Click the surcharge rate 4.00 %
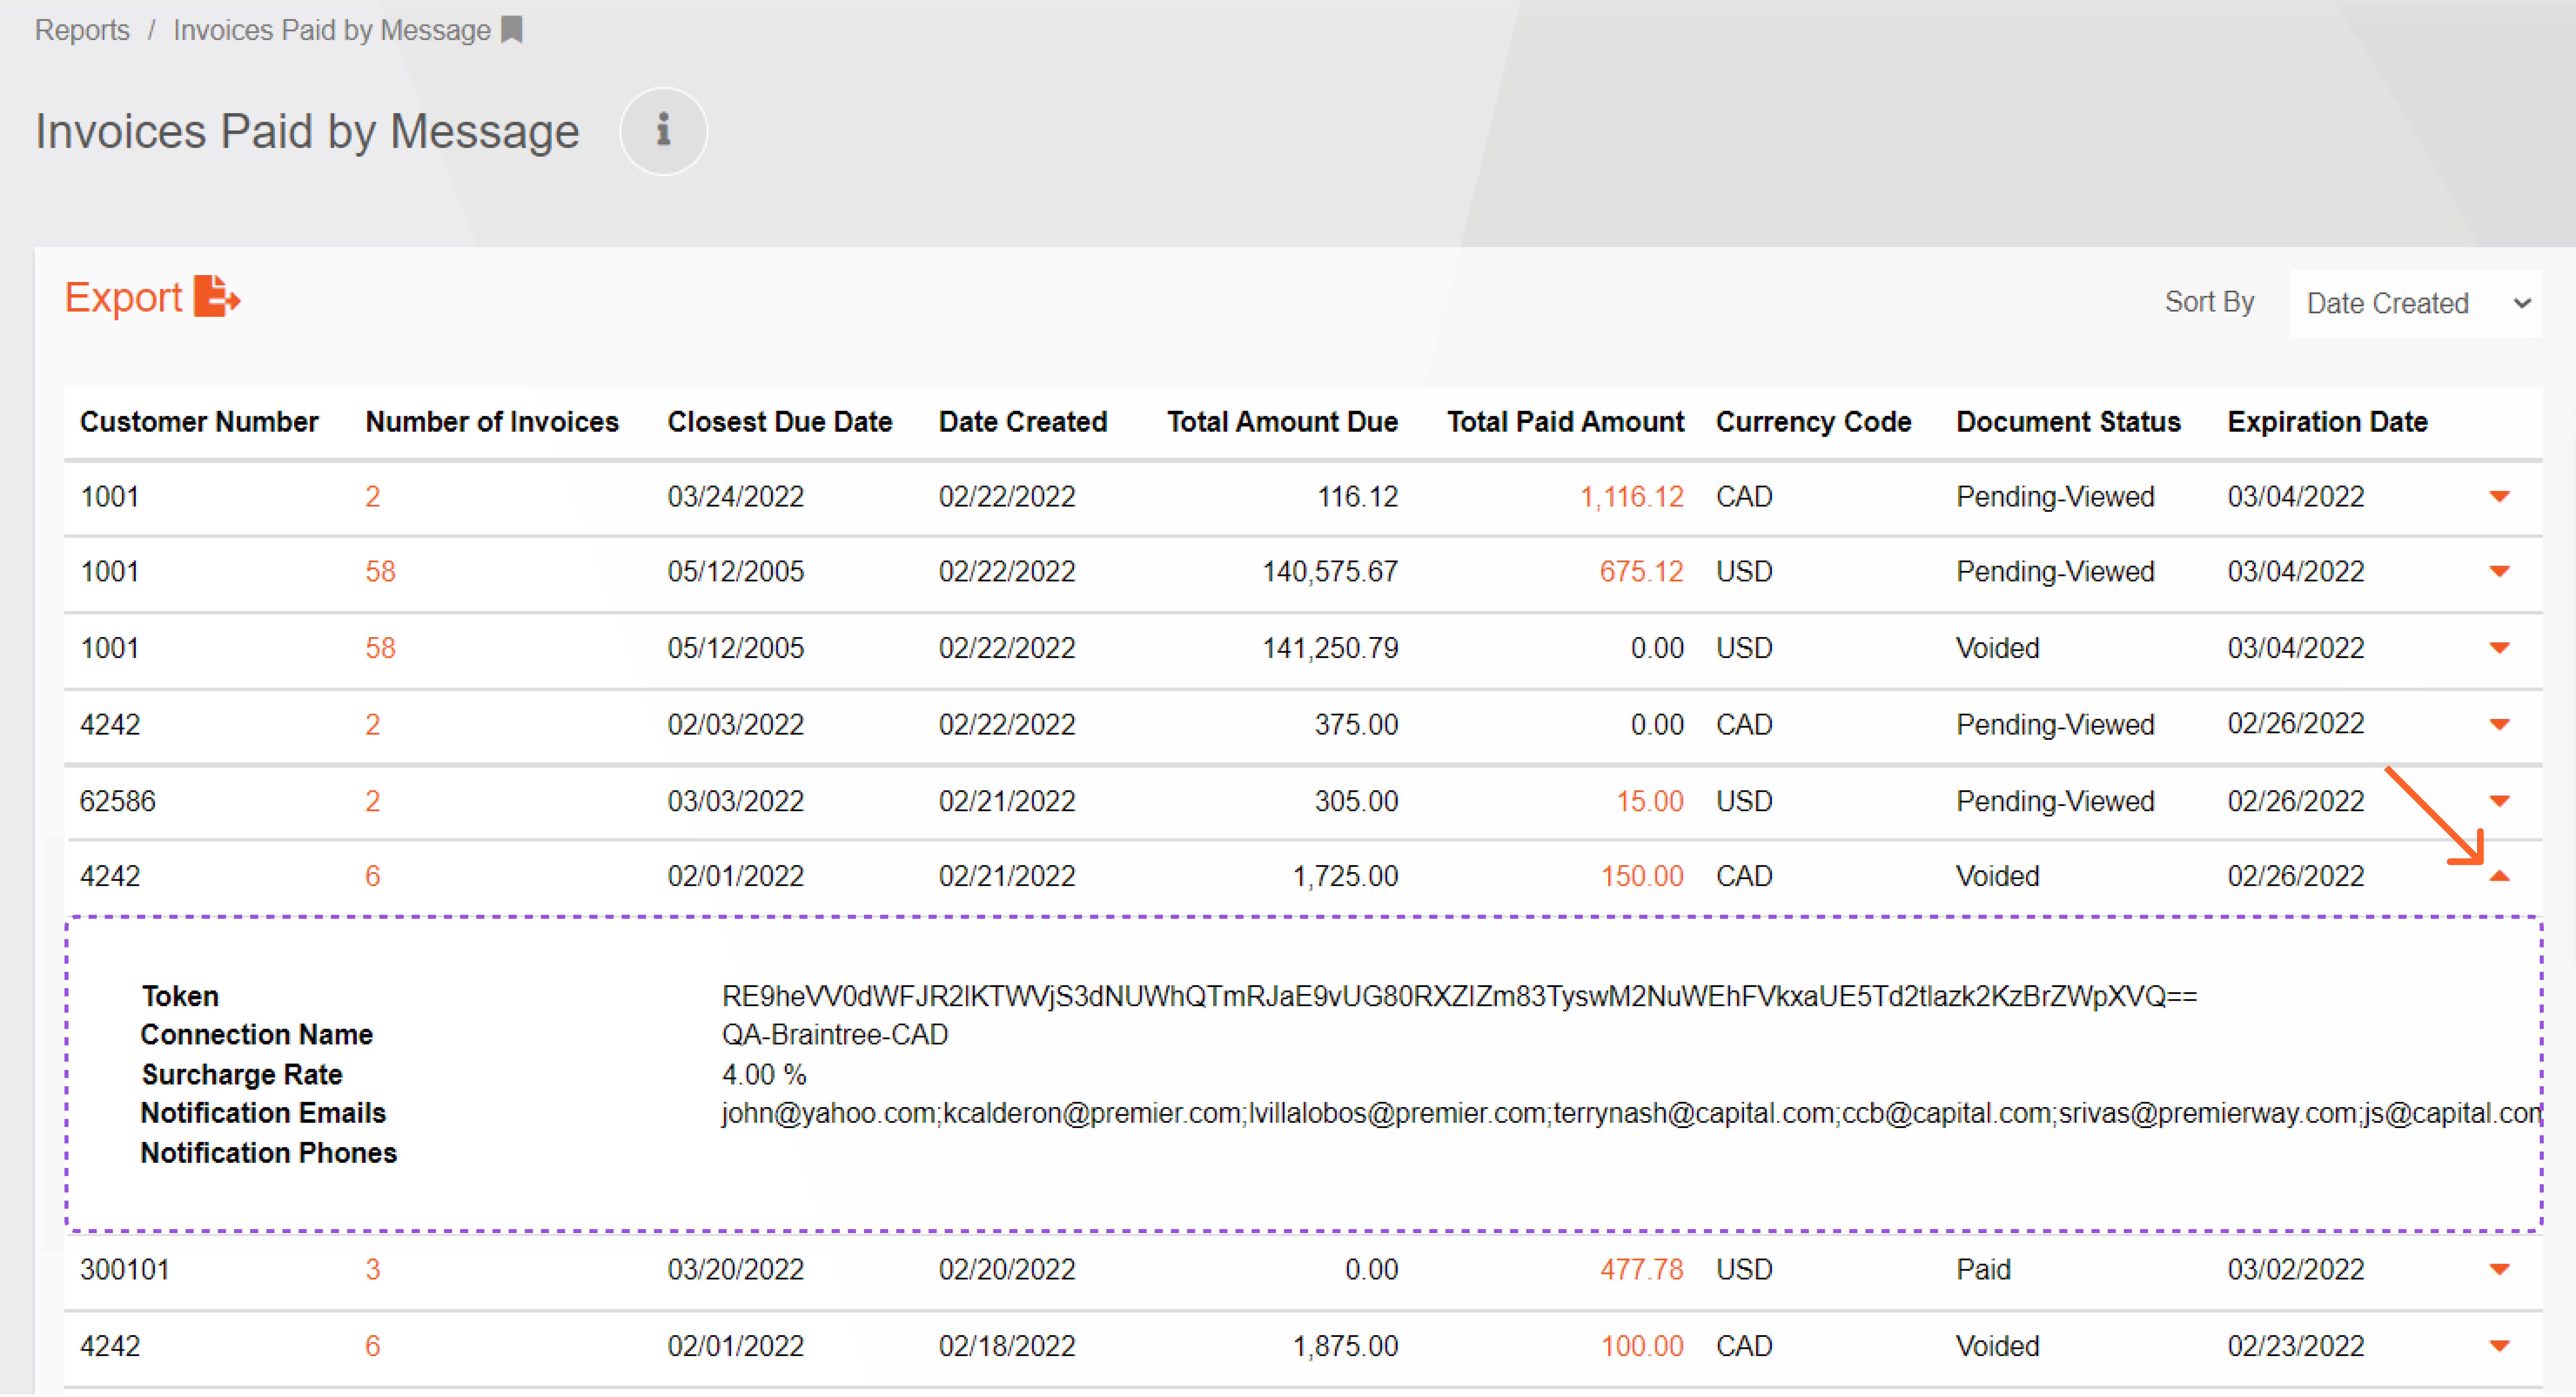This screenshot has height=1397, width=2576. [x=764, y=1075]
